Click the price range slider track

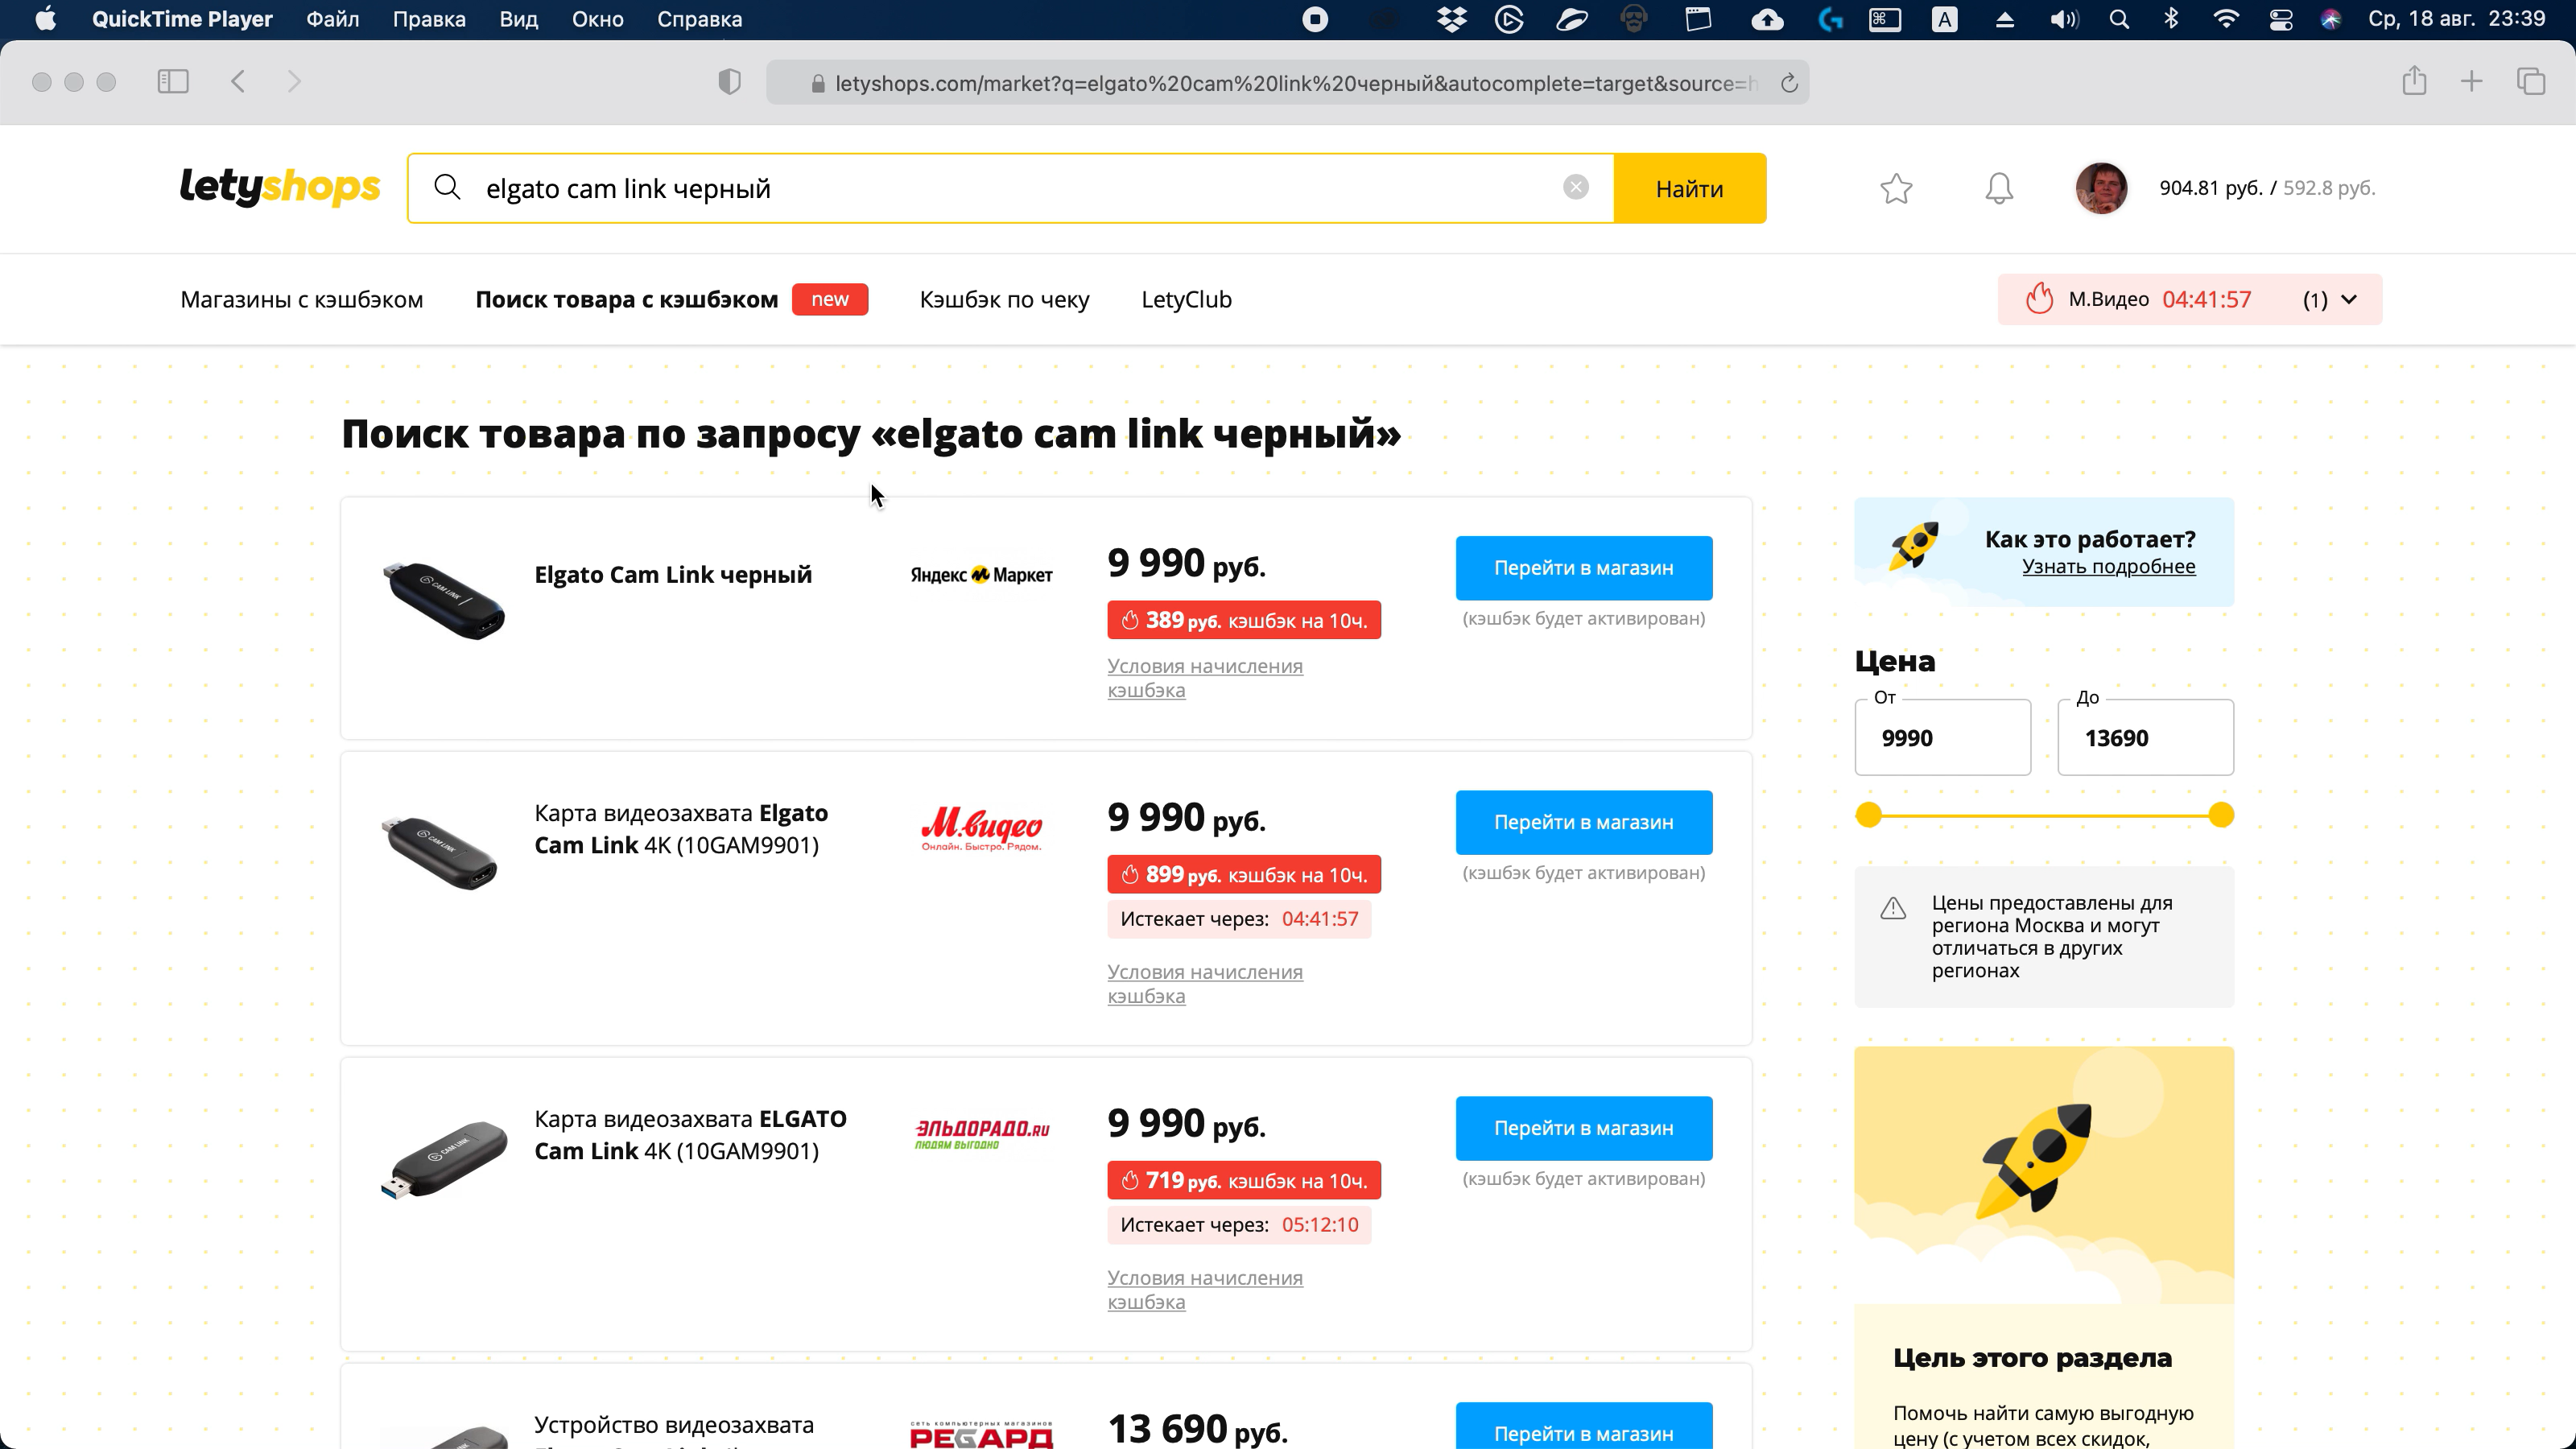coord(2044,816)
